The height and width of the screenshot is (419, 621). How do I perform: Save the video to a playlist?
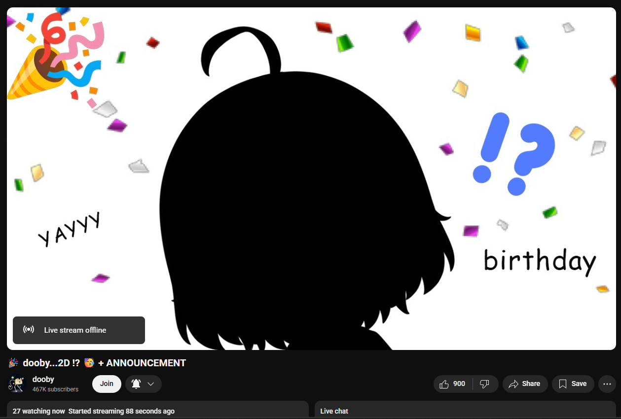click(573, 384)
